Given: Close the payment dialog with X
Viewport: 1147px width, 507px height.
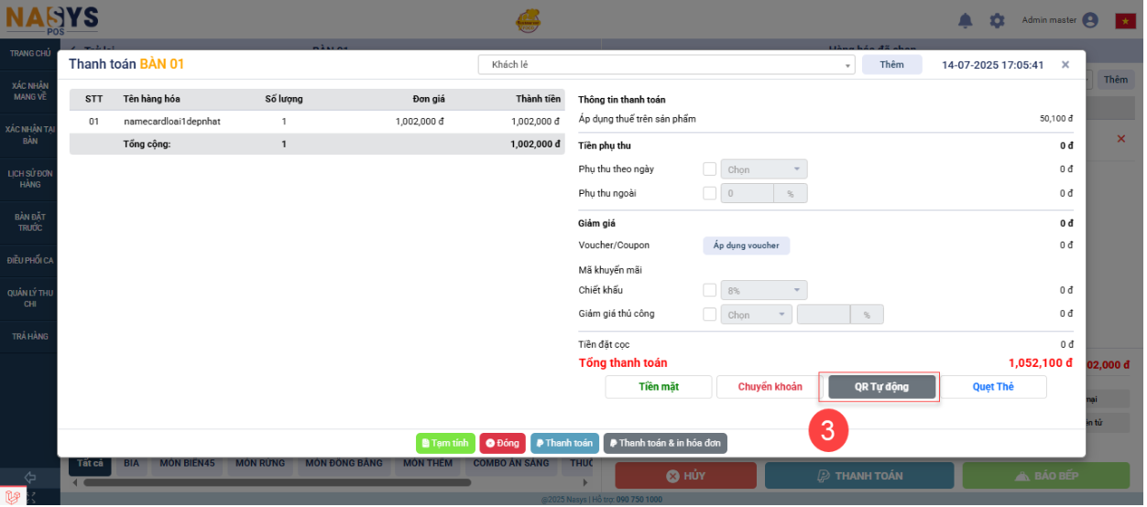Looking at the screenshot, I should coord(1065,65).
